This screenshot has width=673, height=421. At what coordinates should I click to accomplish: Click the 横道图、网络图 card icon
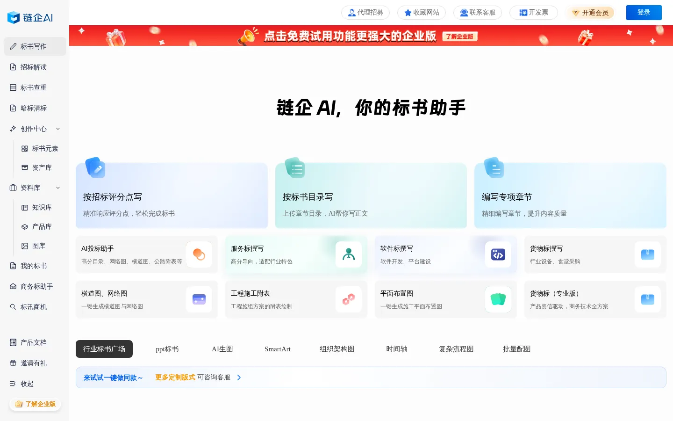coord(199,299)
